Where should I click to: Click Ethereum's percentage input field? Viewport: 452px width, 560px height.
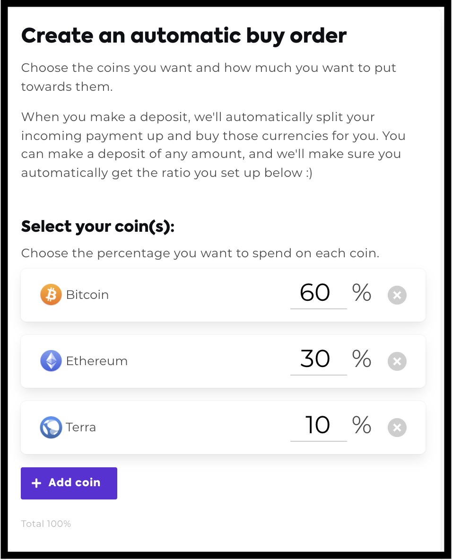pyautogui.click(x=318, y=360)
